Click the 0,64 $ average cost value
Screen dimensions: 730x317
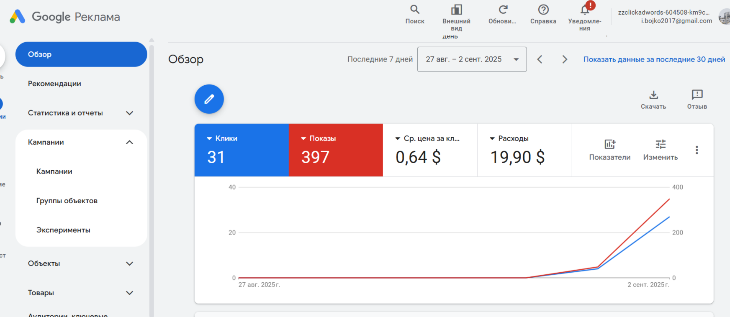(x=418, y=157)
